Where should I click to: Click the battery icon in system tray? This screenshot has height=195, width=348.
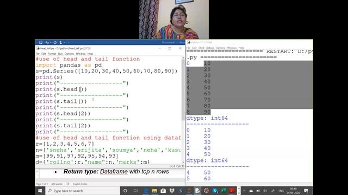258,191
